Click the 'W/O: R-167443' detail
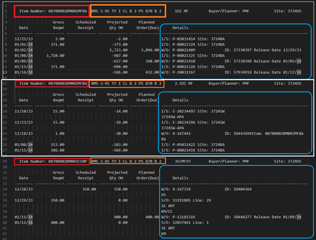 [x=176, y=134]
